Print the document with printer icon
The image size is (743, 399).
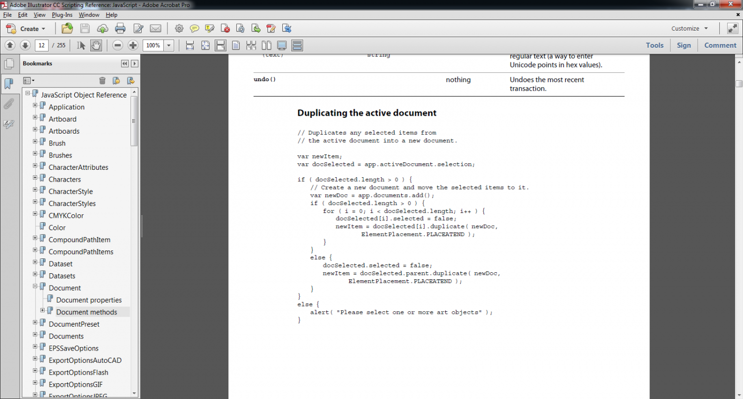coord(120,28)
